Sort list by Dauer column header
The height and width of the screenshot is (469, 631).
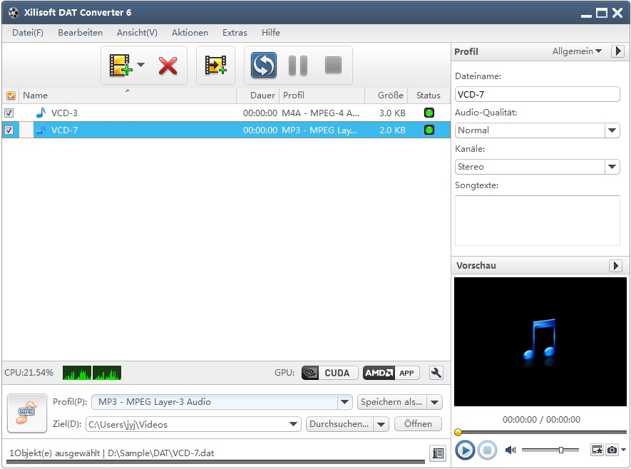pos(257,96)
